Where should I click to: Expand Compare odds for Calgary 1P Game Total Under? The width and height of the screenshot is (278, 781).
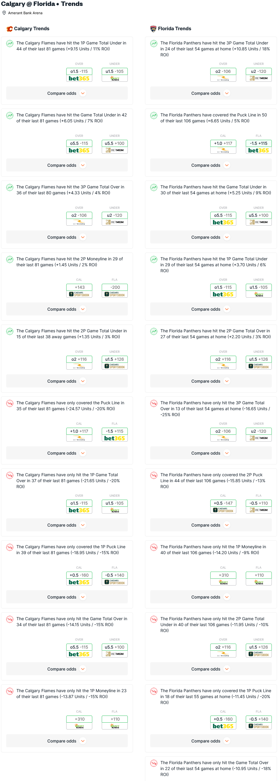click(x=67, y=93)
